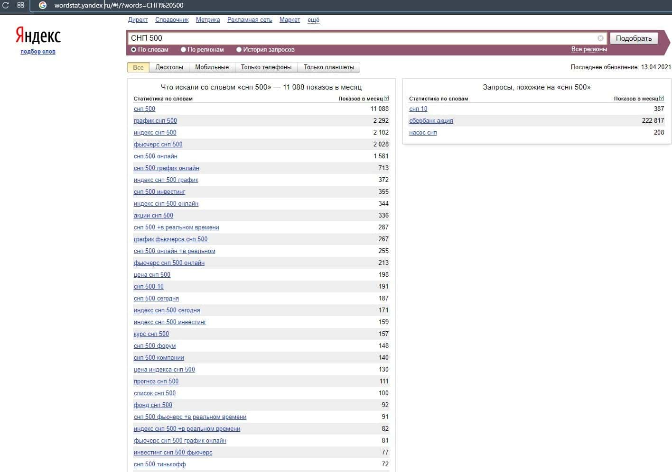Click the 'СНП 500' search input field
Screen dimensions: 672x472
361,38
